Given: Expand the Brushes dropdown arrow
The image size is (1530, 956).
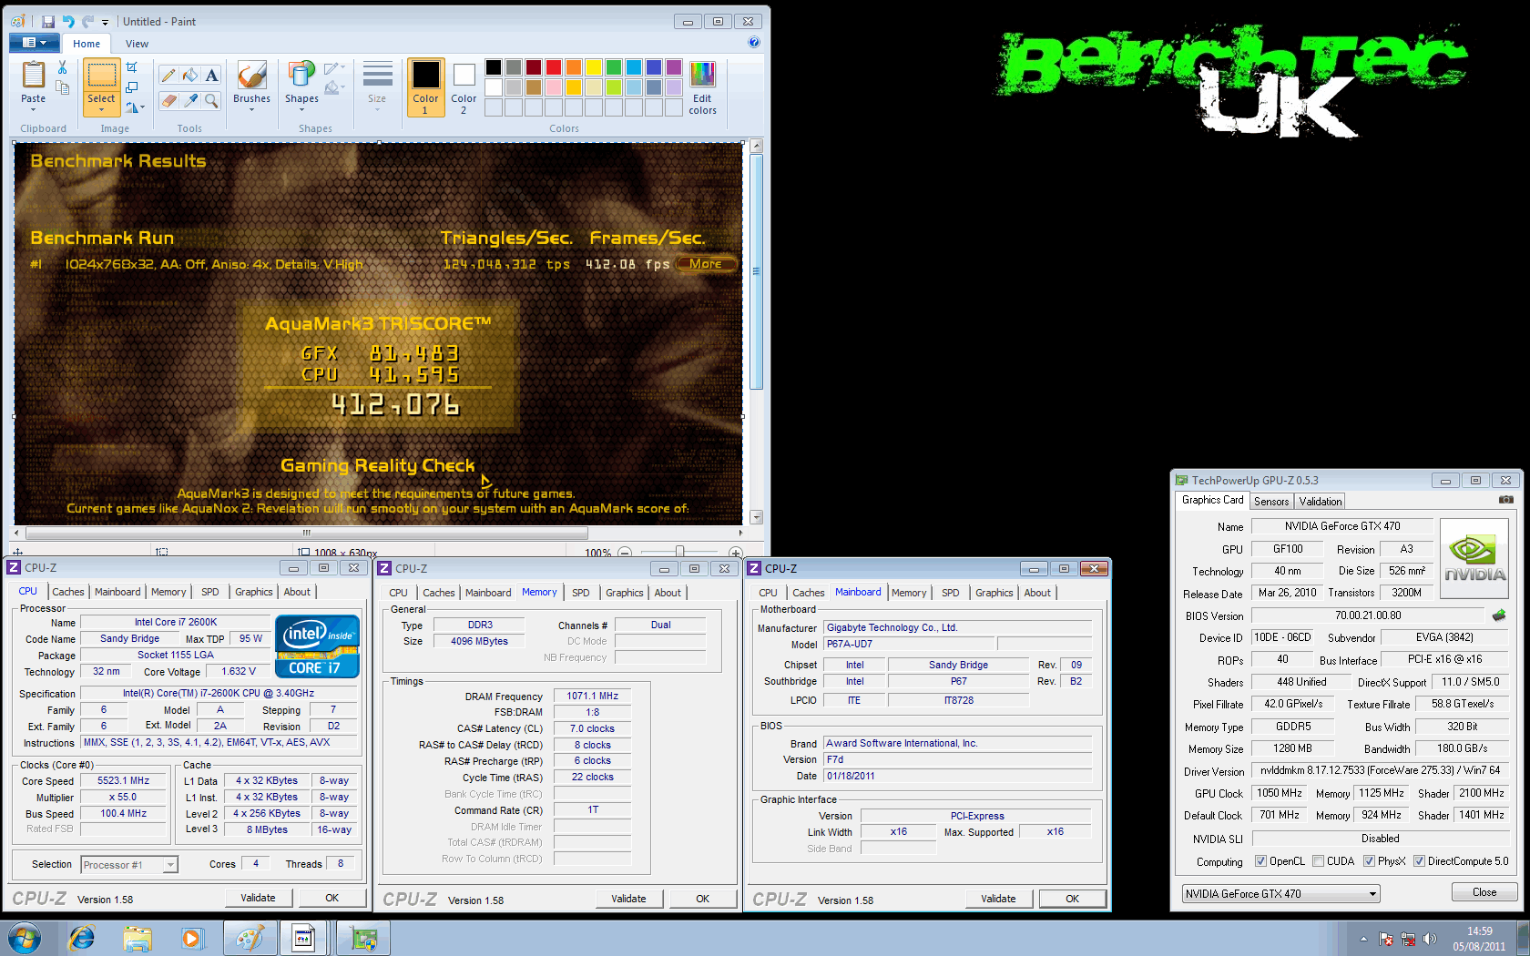Looking at the screenshot, I should [251, 109].
